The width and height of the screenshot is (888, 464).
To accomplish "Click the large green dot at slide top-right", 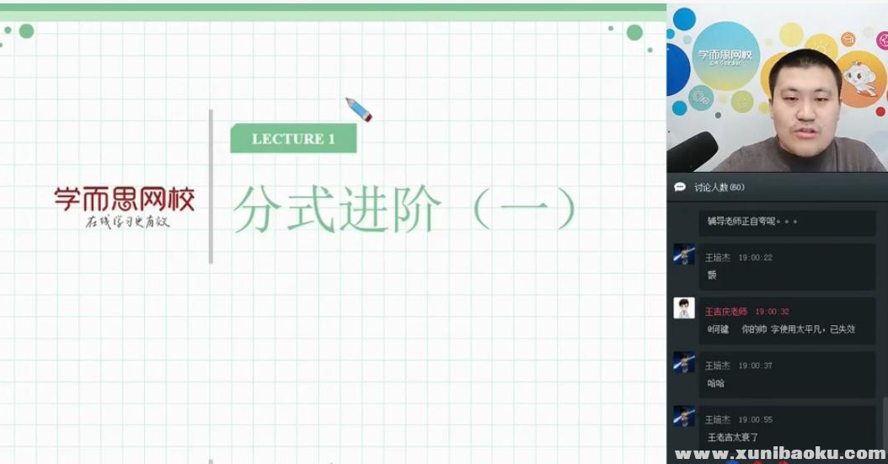I will pos(634,32).
